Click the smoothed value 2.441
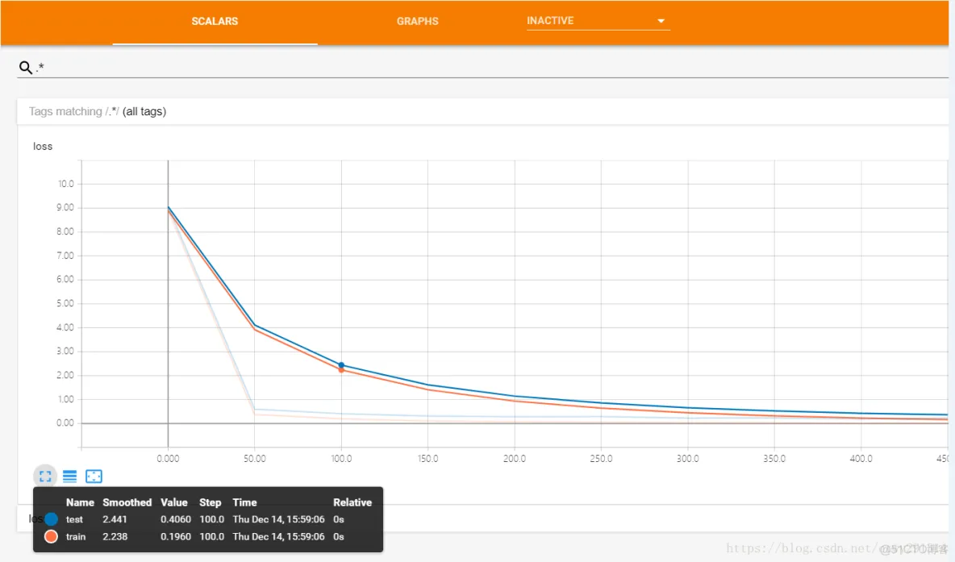Screen dimensions: 955x562 [115, 519]
